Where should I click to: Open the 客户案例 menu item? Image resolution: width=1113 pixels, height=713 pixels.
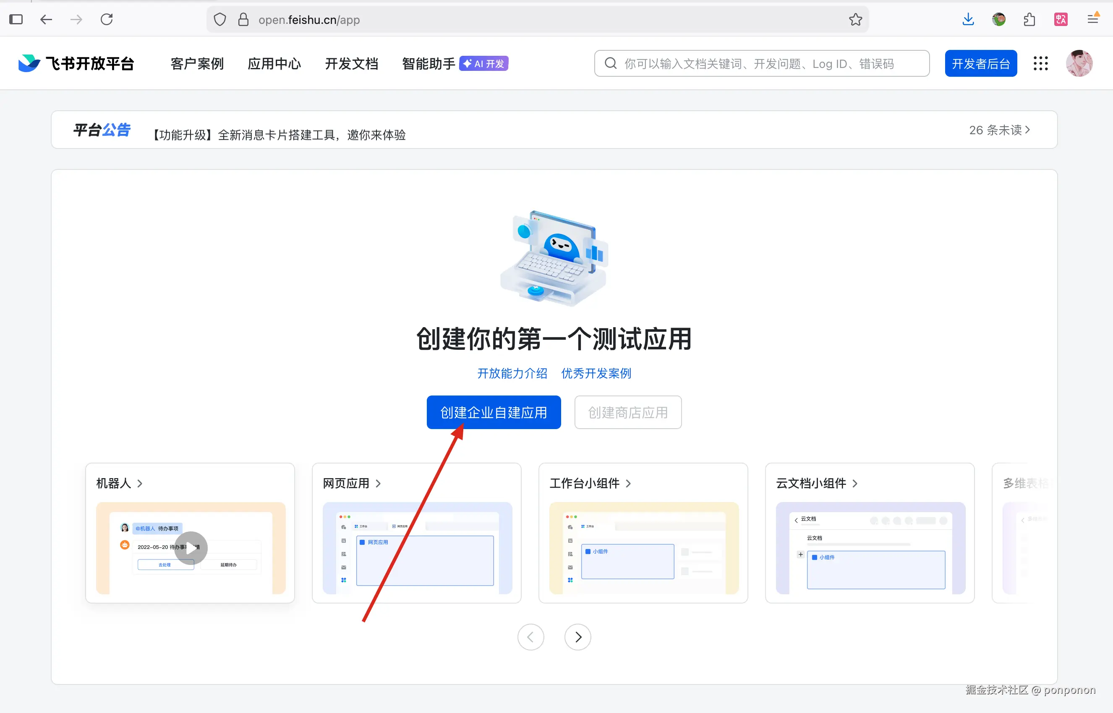coord(197,63)
